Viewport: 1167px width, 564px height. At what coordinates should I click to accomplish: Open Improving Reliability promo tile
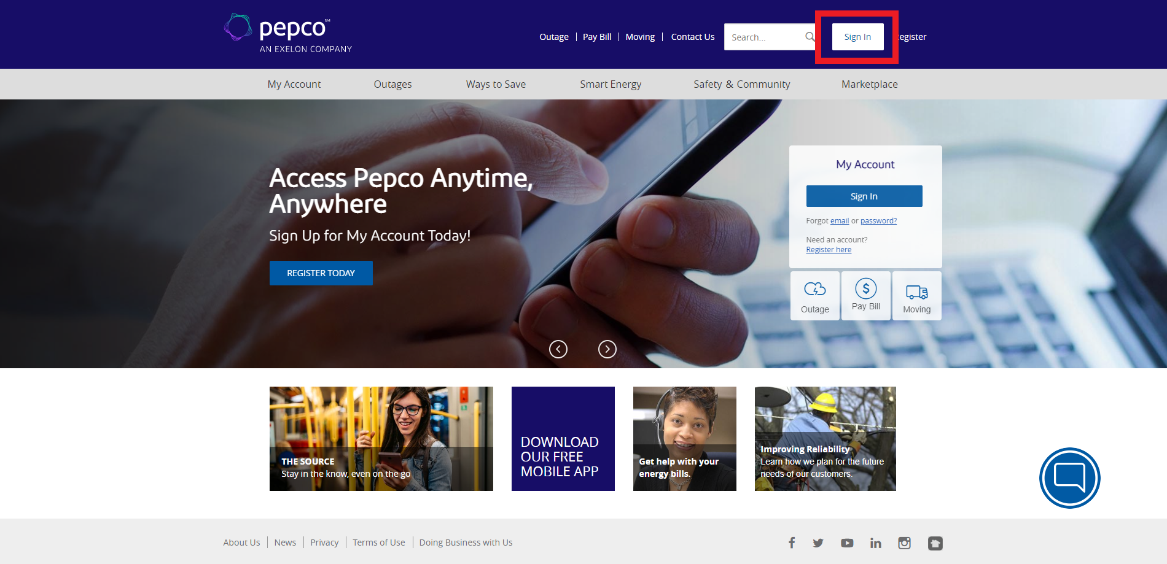click(825, 439)
